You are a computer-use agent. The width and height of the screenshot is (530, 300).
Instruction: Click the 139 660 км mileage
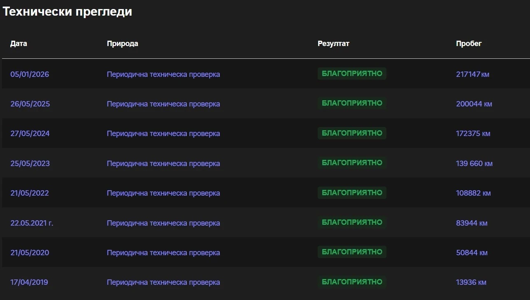tap(474, 164)
